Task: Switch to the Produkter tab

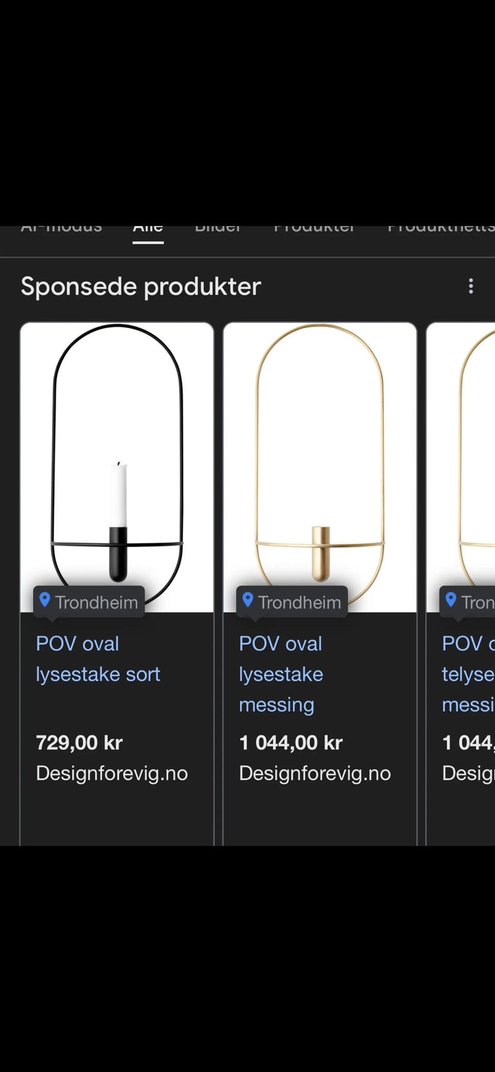Action: tap(314, 229)
